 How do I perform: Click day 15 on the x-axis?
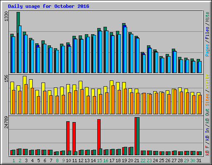[x=99, y=160]
